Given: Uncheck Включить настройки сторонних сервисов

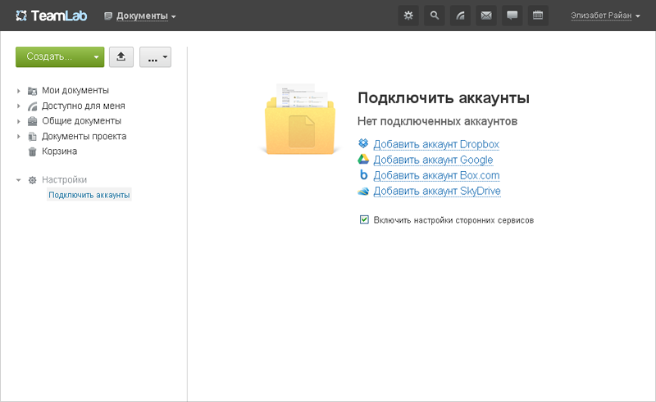Looking at the screenshot, I should [364, 219].
